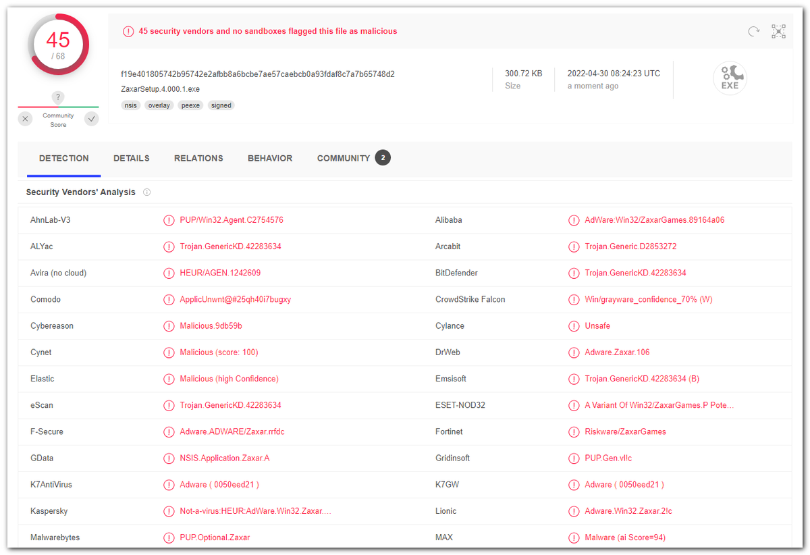Click HEUR/AGEN.1242609 result
810x555 pixels.
220,273
